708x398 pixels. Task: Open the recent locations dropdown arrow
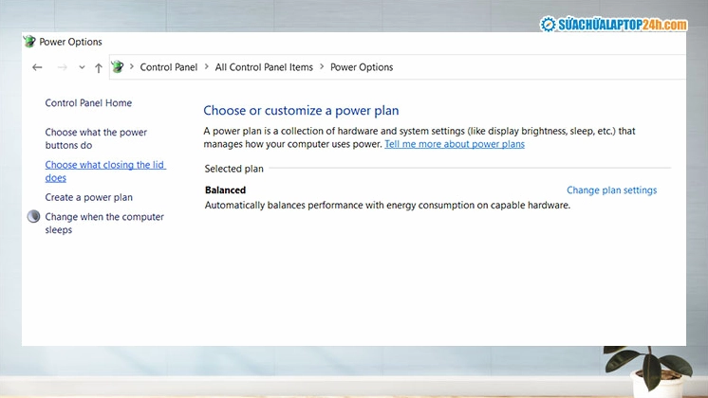[82, 67]
